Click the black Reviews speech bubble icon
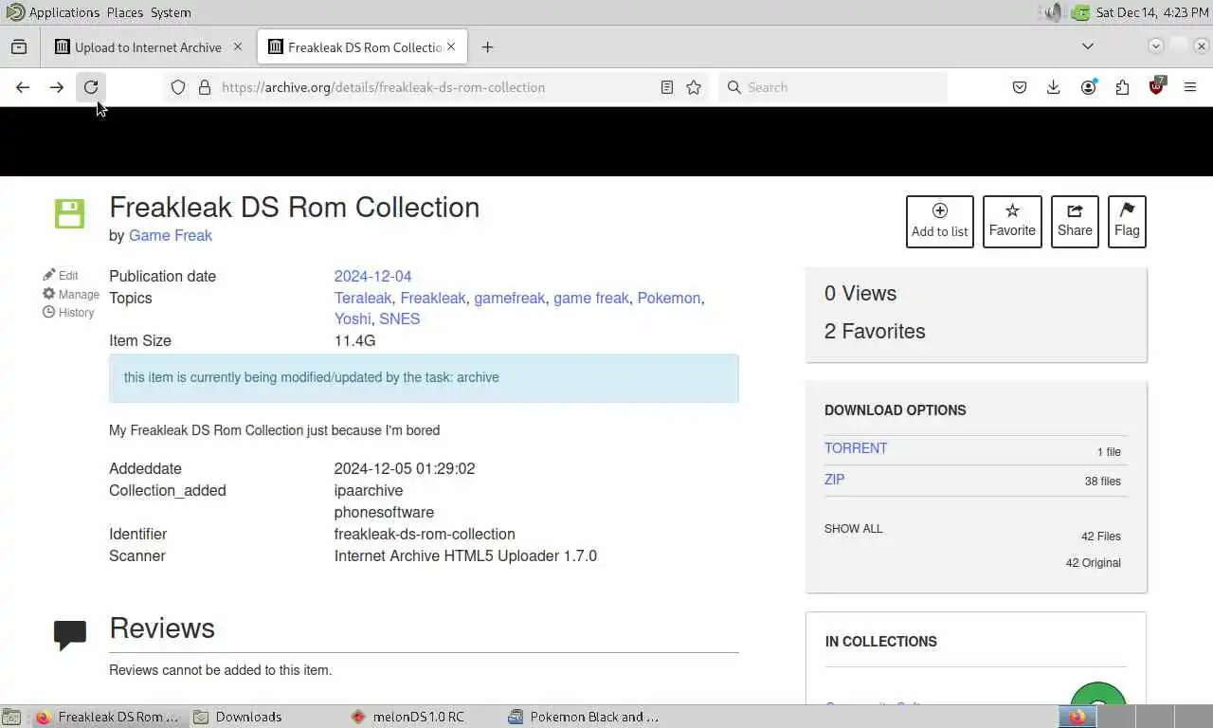The width and height of the screenshot is (1213, 728). point(70,635)
